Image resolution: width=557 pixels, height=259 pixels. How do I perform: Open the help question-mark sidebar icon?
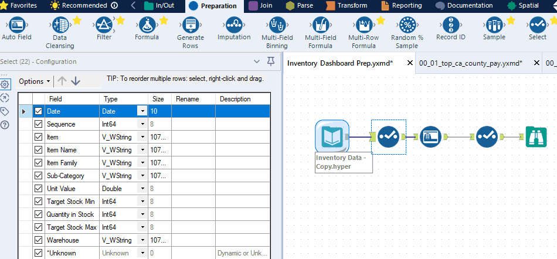5,125
